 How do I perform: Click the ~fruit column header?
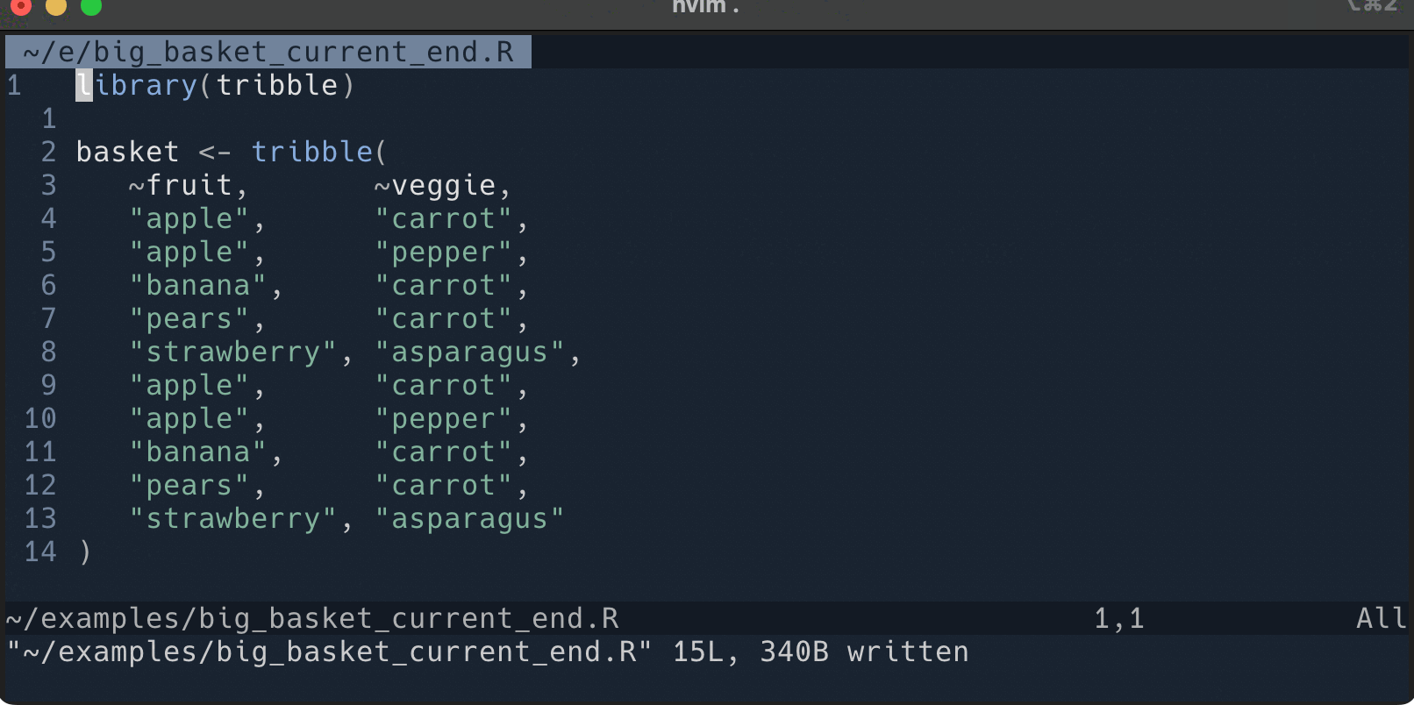188,185
